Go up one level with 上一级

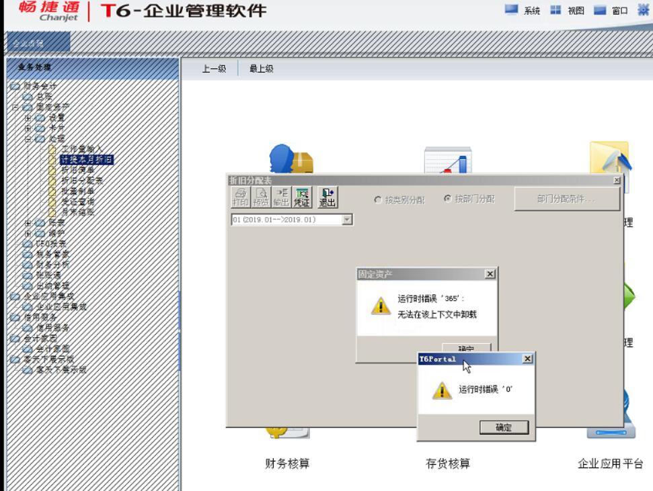(214, 69)
